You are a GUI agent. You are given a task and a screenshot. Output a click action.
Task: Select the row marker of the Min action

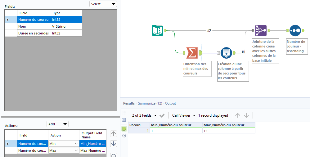[x=11, y=144]
